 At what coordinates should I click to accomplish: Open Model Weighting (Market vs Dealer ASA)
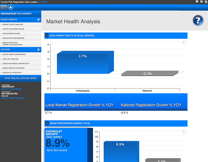pos(21,44)
